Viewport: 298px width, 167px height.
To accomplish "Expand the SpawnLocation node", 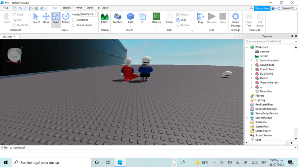I will pos(252,60).
